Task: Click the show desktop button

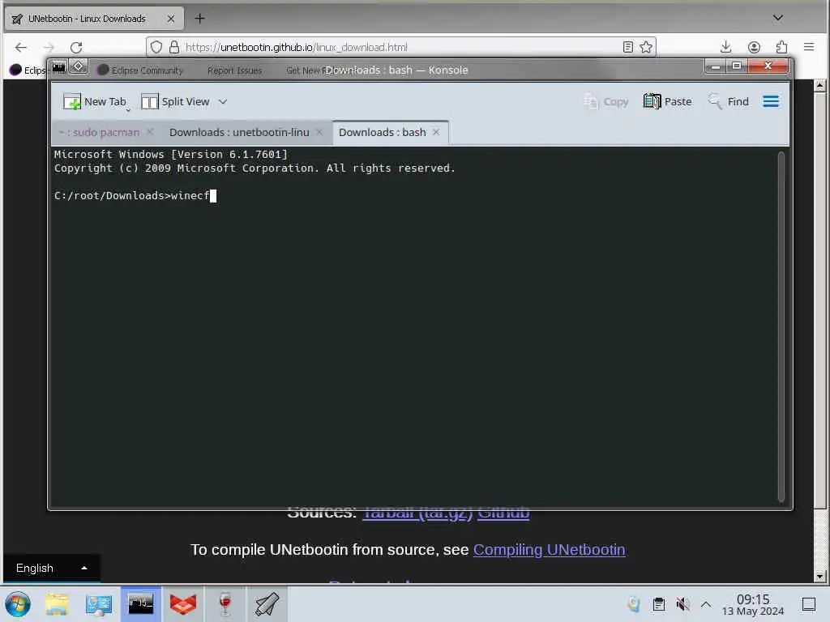Action: [809, 604]
